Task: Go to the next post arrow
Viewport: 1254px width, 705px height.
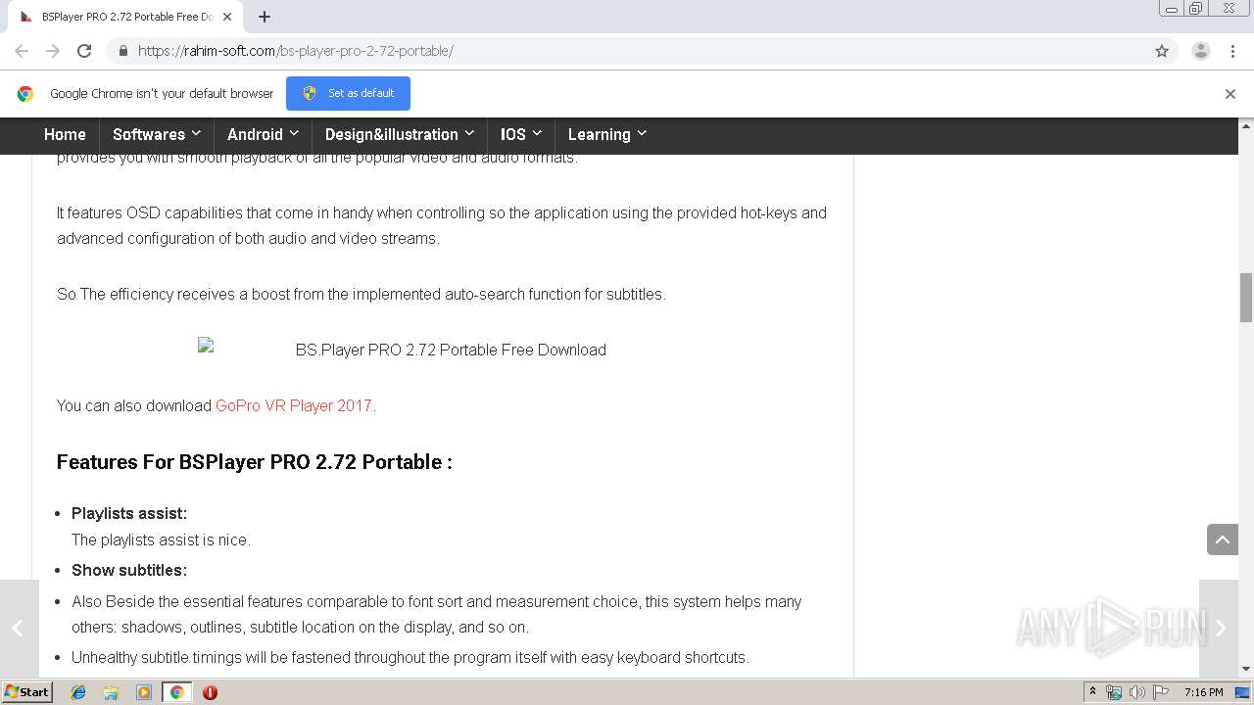Action: click(x=1220, y=629)
